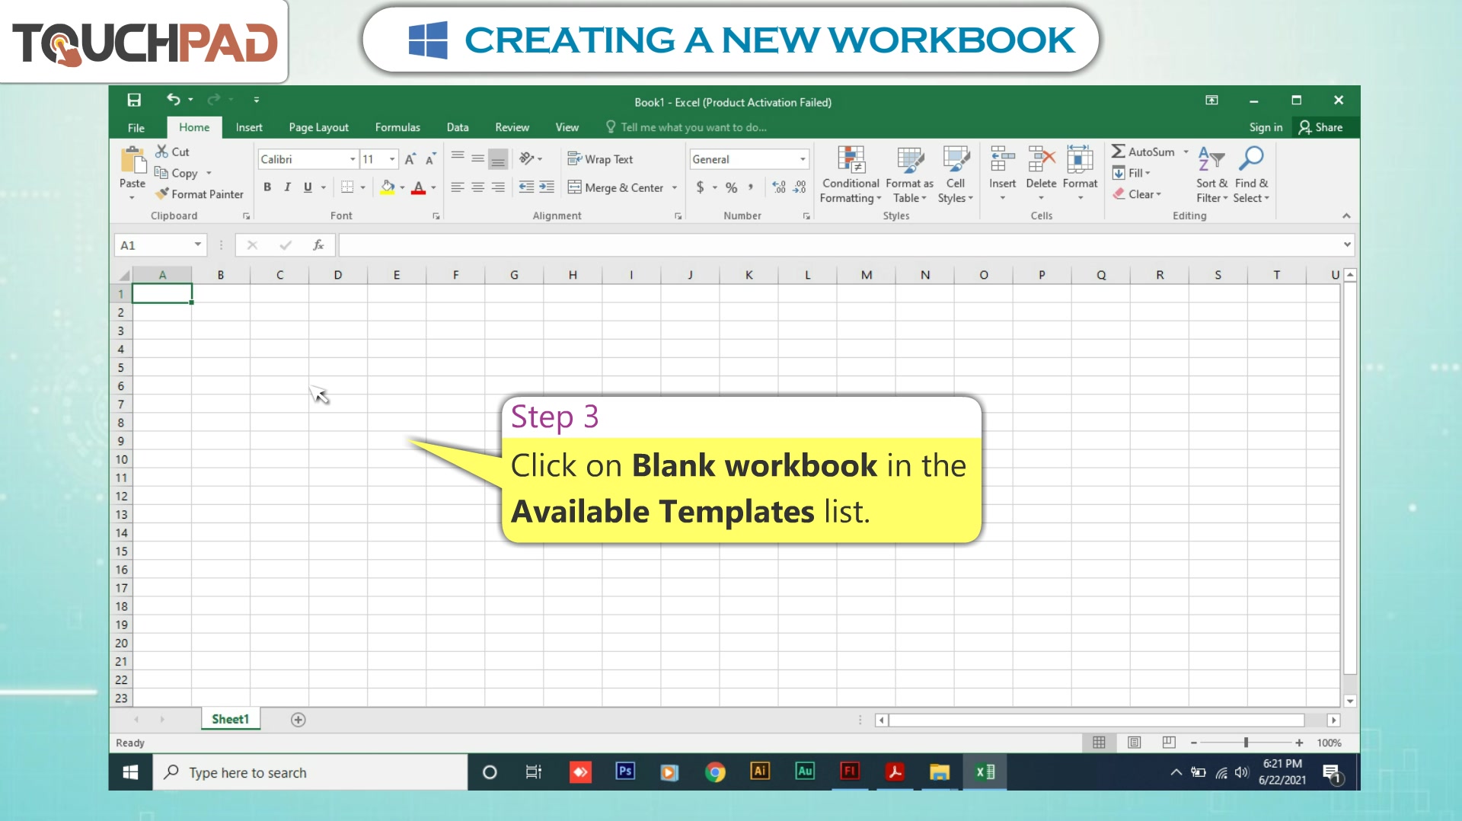The image size is (1462, 821).
Task: Click the Font Color red swatch
Action: [418, 187]
